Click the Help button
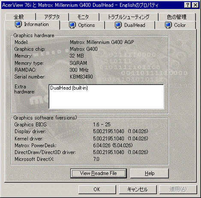This screenshot has height=198, width=201. 150,173
